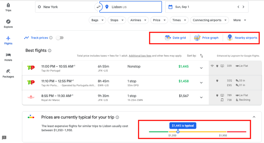Click the send feedback icon

pyautogui.click(x=4, y=138)
